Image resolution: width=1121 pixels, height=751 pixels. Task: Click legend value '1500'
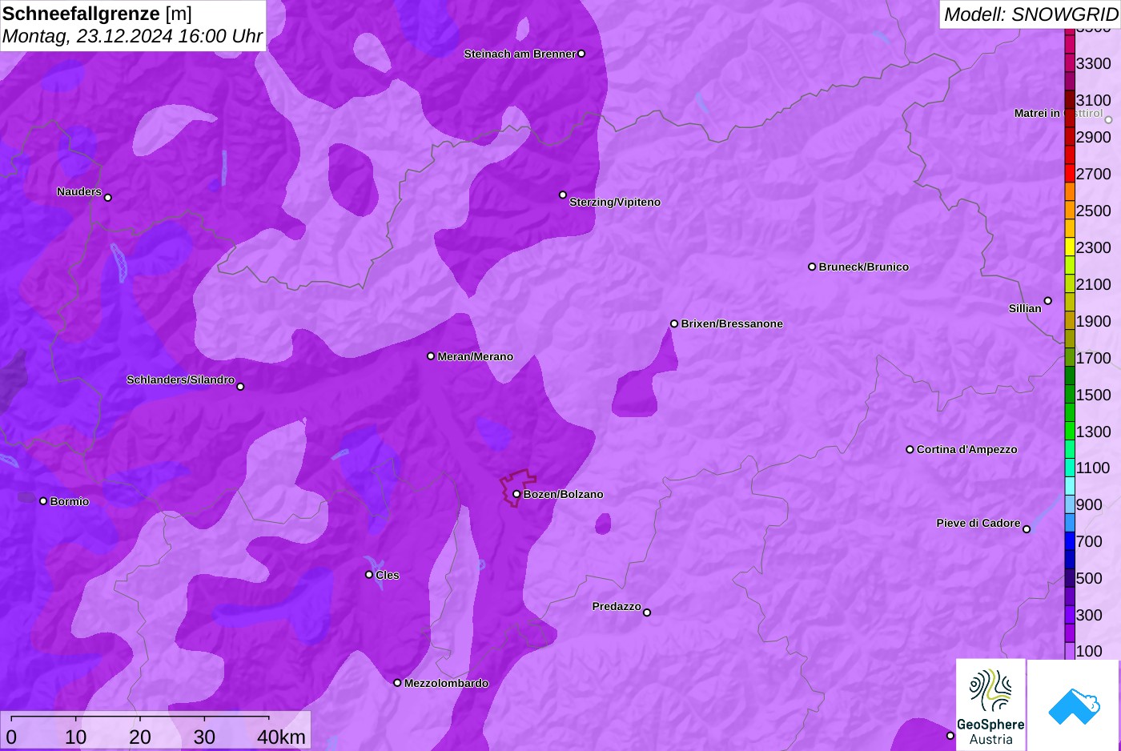1093,395
